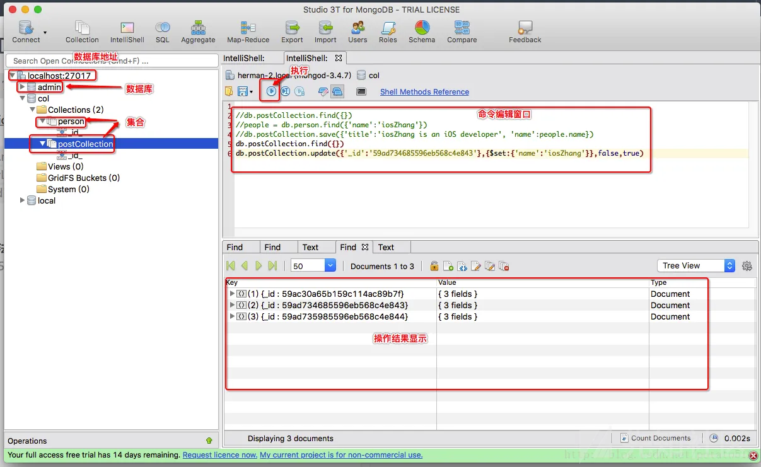Open the Collection toolbar button

click(82, 32)
